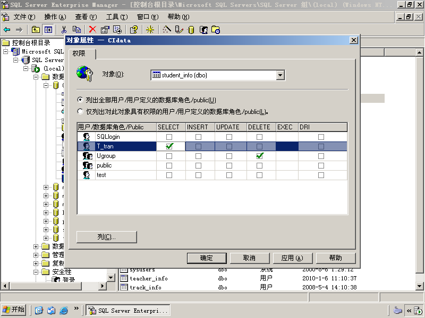
Task: Toggle UPDATE checkbox for public
Action: click(229, 165)
